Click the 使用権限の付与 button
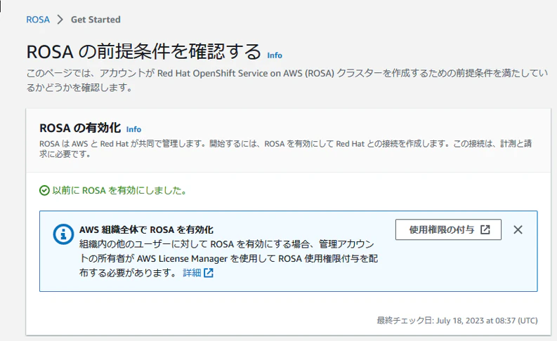 448,229
